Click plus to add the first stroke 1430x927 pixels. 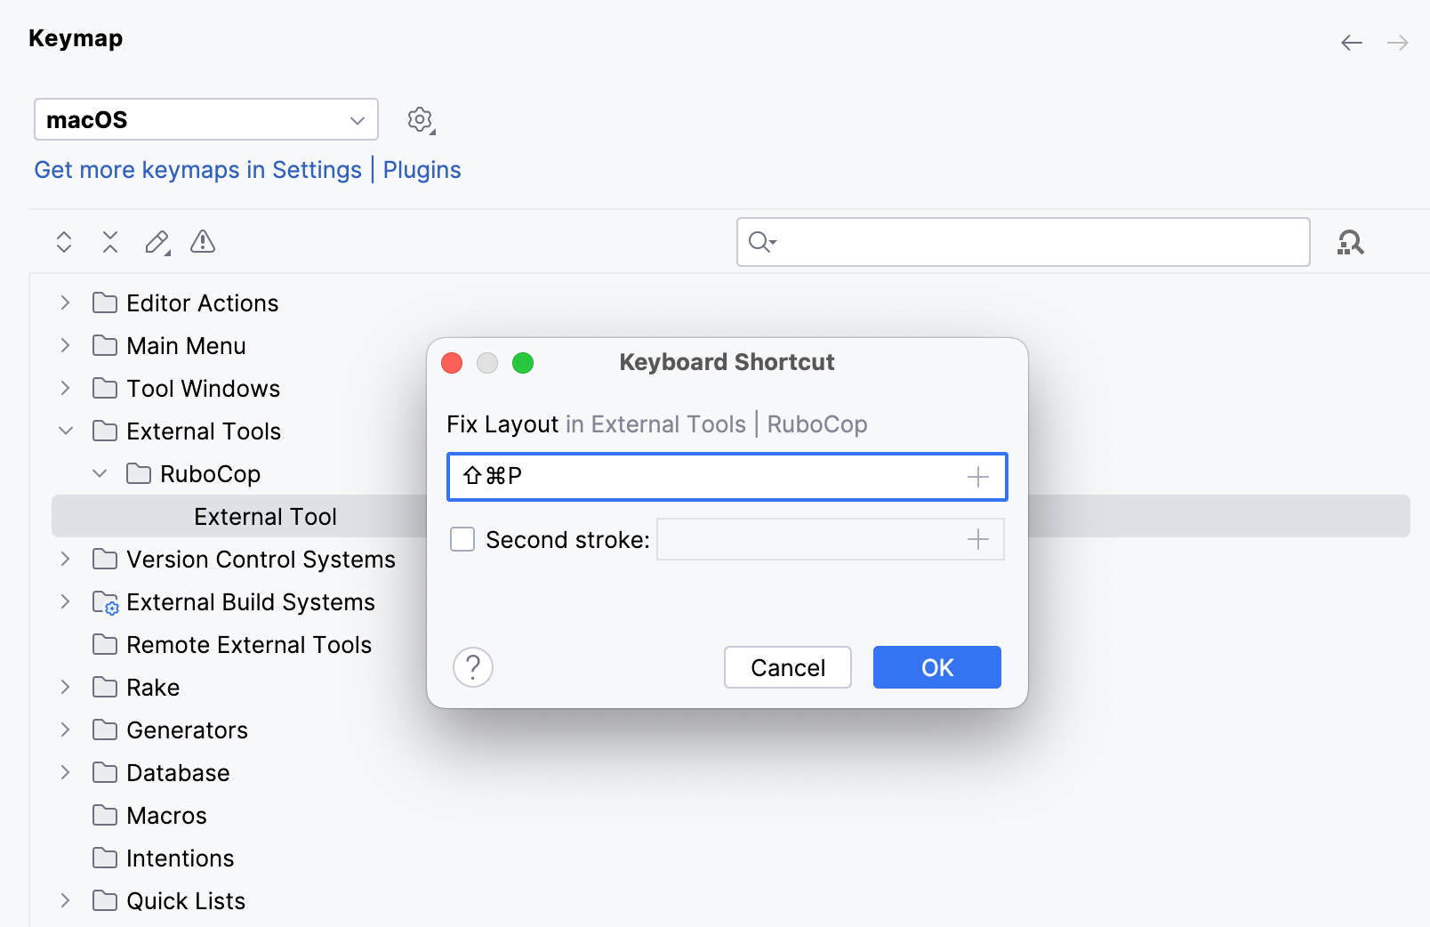click(x=978, y=477)
